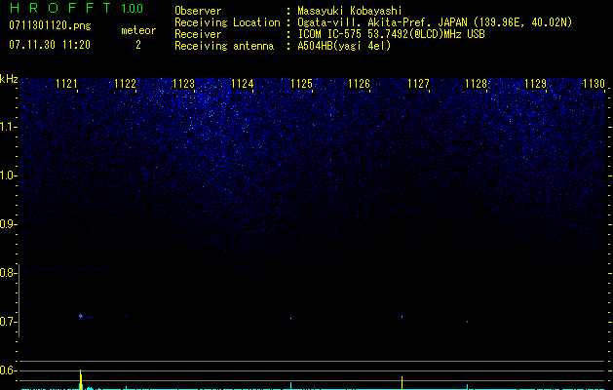613x390 pixels.
Task: Click the 0.6 kHz frequency label
Action: click(x=8, y=370)
